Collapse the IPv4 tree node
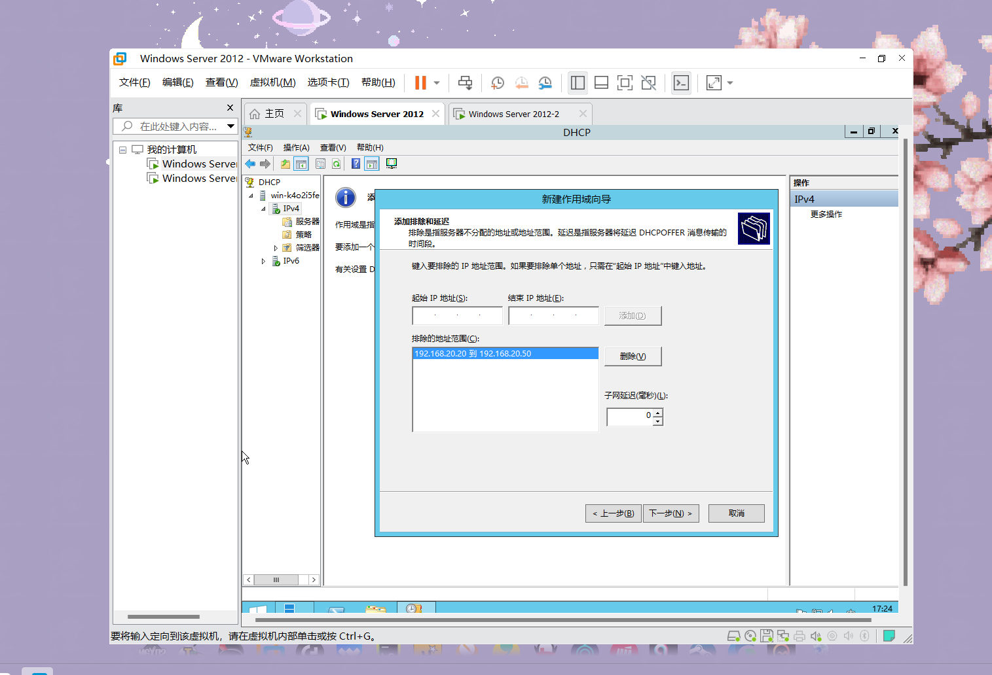This screenshot has height=675, width=992. [x=263, y=209]
